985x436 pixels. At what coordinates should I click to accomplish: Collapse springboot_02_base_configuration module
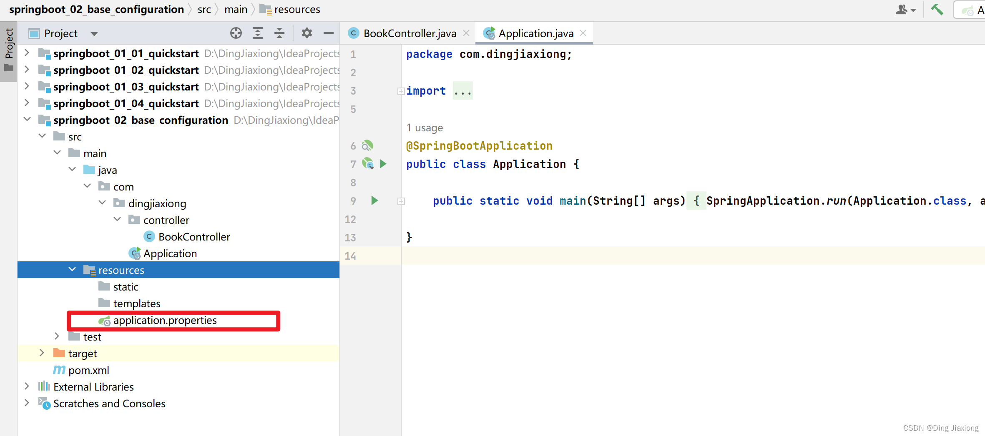[x=27, y=119]
